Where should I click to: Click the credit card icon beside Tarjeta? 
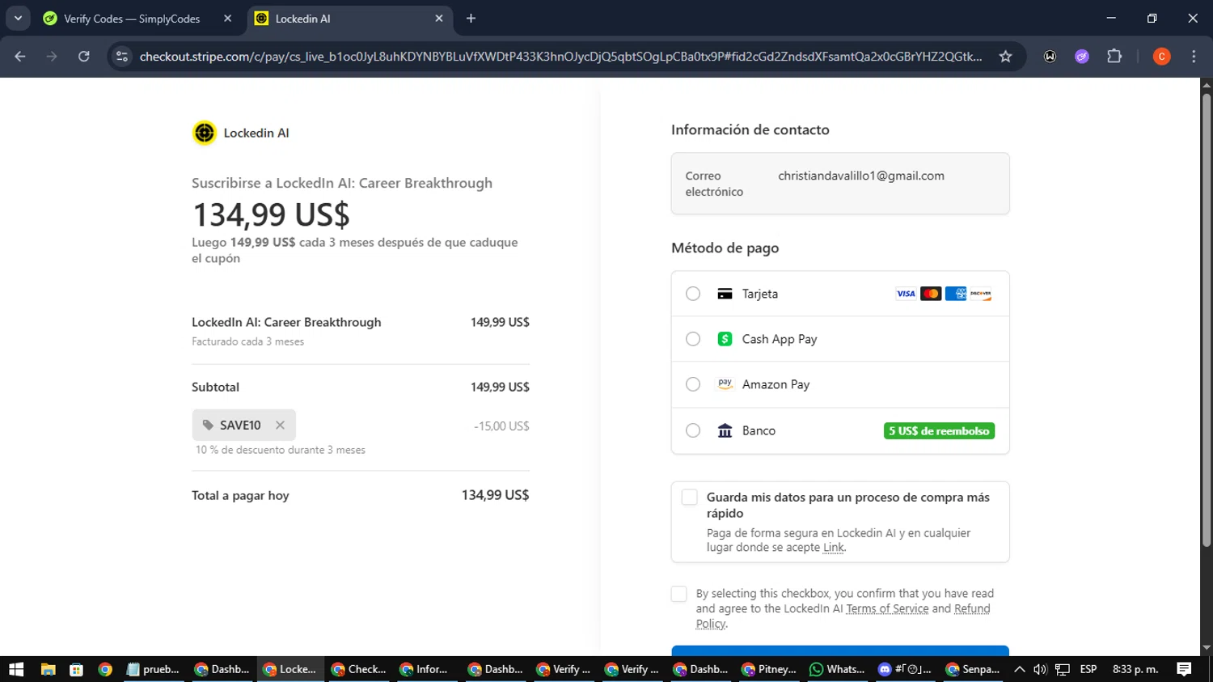[725, 294]
